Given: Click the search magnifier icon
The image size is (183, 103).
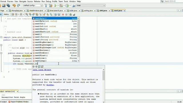Looking at the screenshot, I should tap(162, 1).
